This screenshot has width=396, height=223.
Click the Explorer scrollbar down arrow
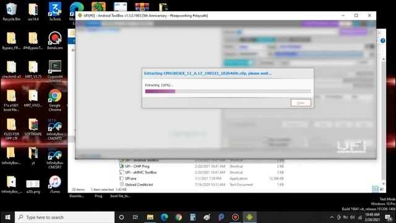[x=384, y=183]
